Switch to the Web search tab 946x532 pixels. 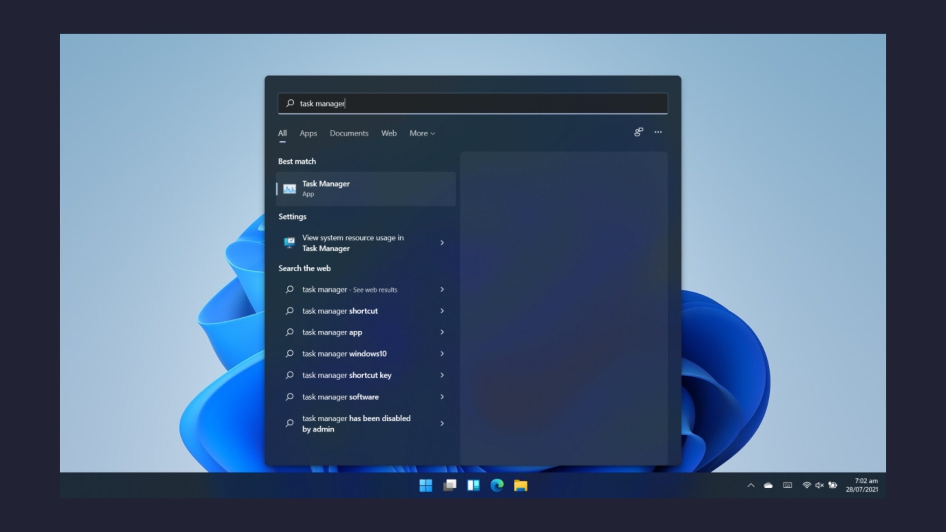(389, 133)
